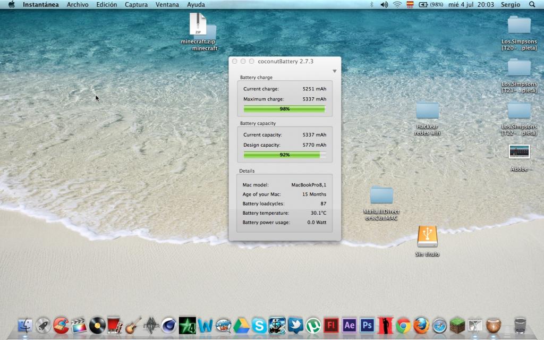Image resolution: width=544 pixels, height=340 pixels.
Task: Launch Minecraft grass block icon
Action: pyautogui.click(x=457, y=326)
